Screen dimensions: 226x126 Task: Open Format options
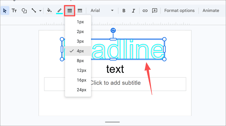(180, 11)
